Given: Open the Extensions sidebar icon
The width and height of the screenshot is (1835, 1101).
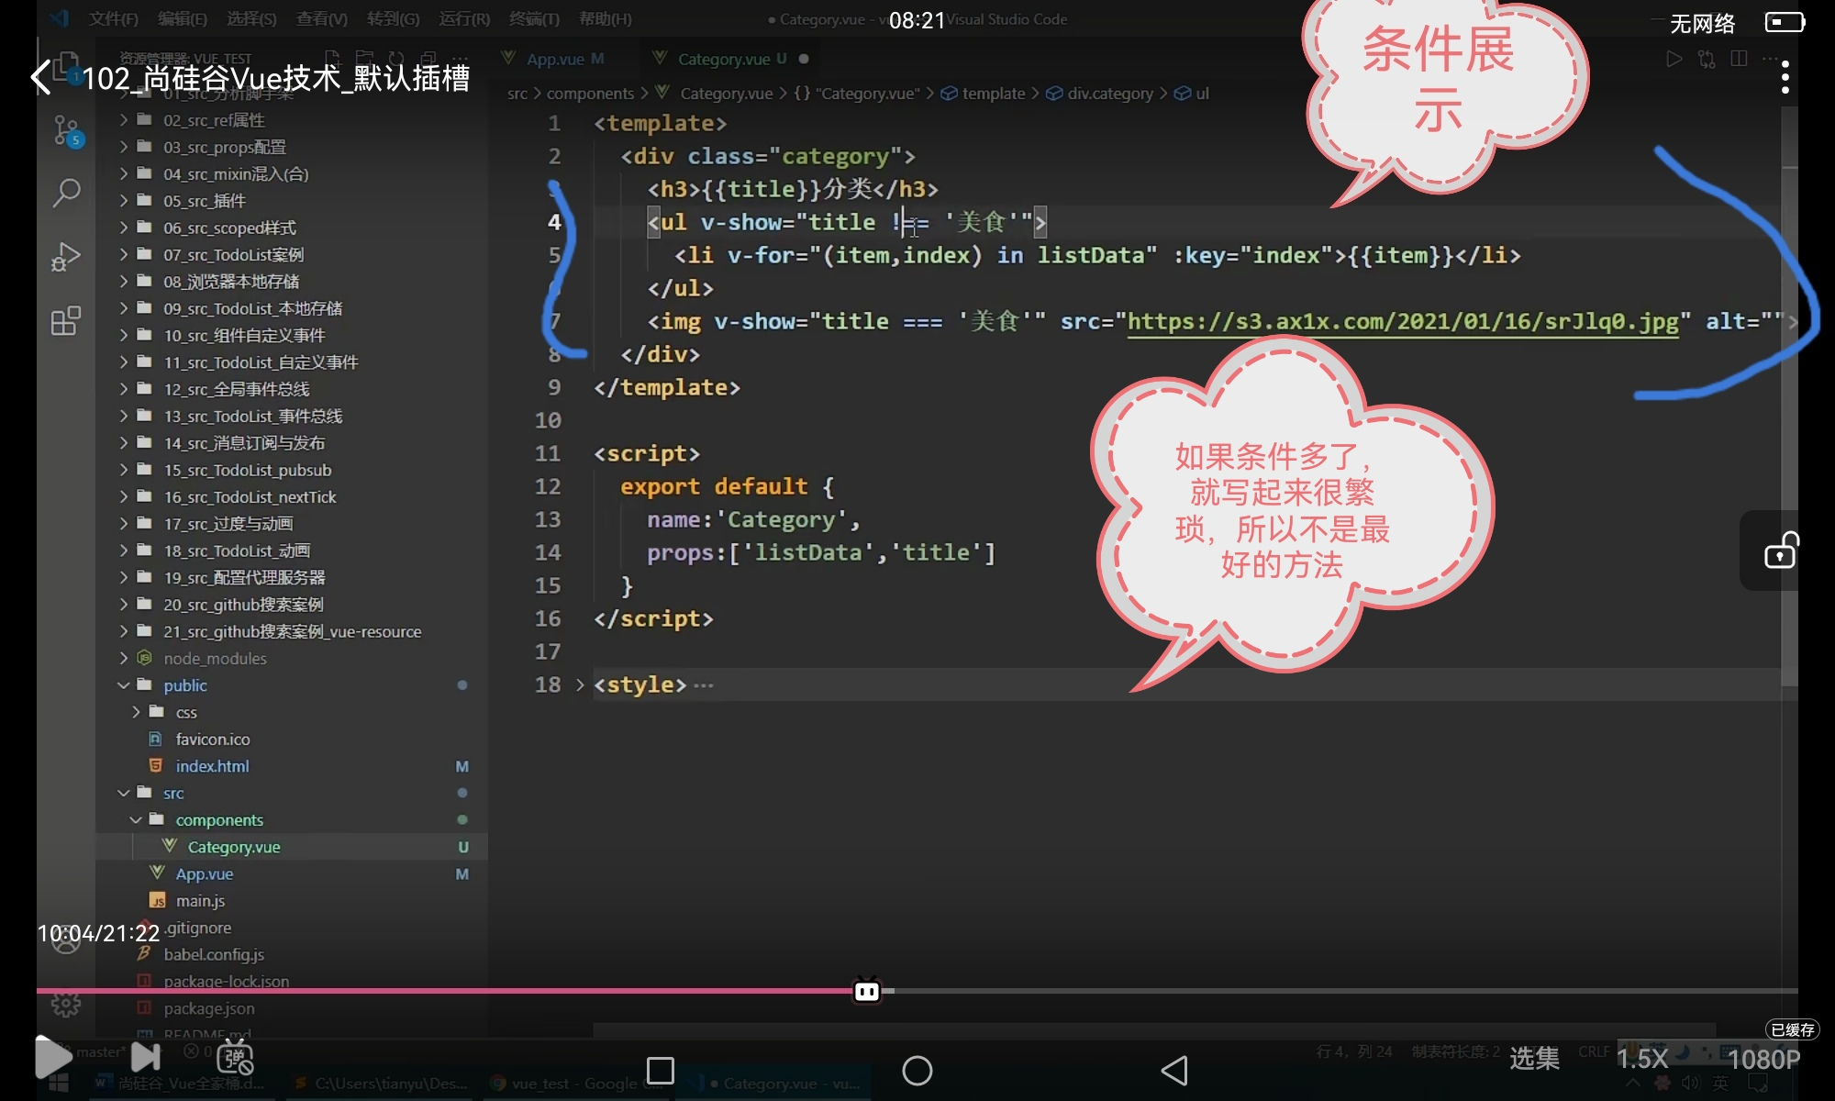Looking at the screenshot, I should [x=66, y=321].
